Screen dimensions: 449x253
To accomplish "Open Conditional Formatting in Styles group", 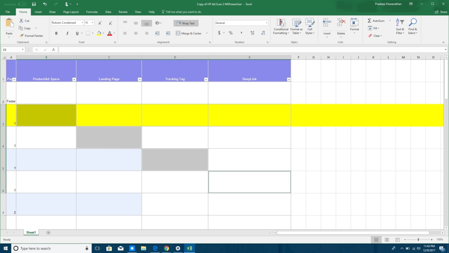I will tap(281, 26).
